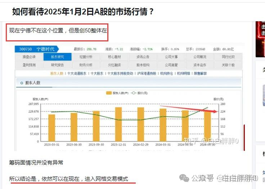Click the orange bar for 2024-02-29
The height and width of the screenshot is (189, 265).
click(x=141, y=124)
